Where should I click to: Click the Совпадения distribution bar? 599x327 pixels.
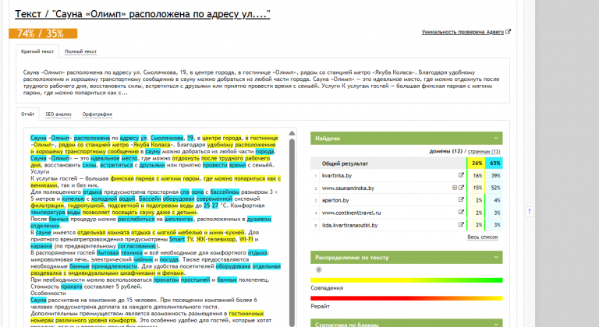(x=406, y=280)
